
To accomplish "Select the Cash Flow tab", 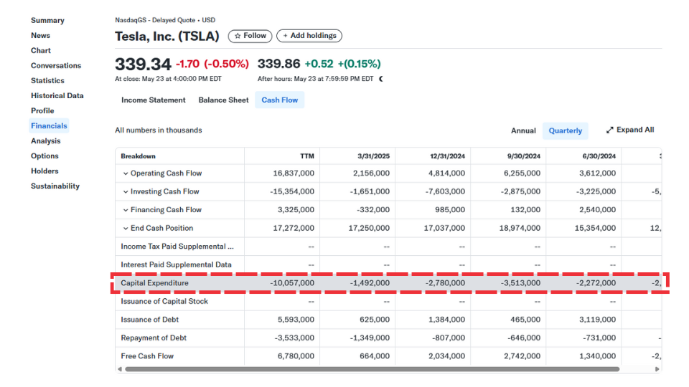I will coord(279,100).
